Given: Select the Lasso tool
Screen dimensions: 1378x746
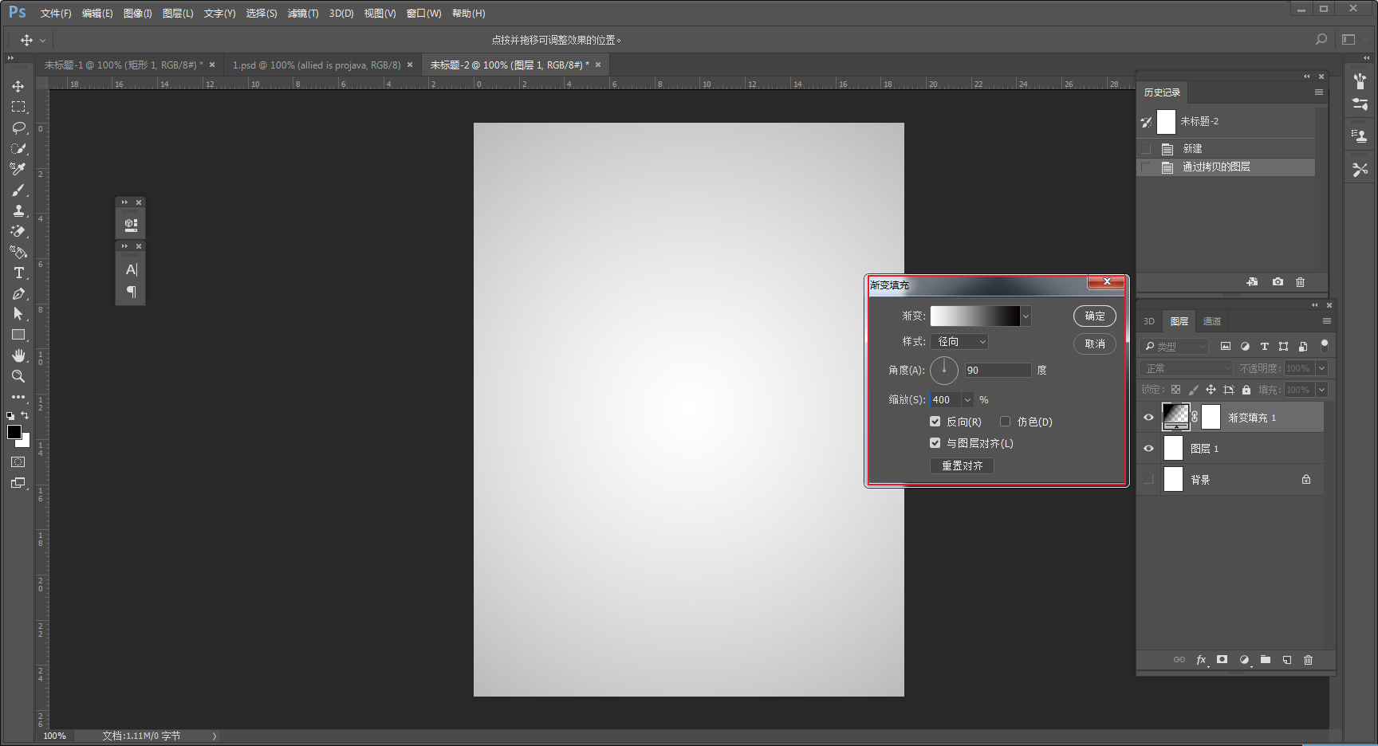Looking at the screenshot, I should [18, 128].
